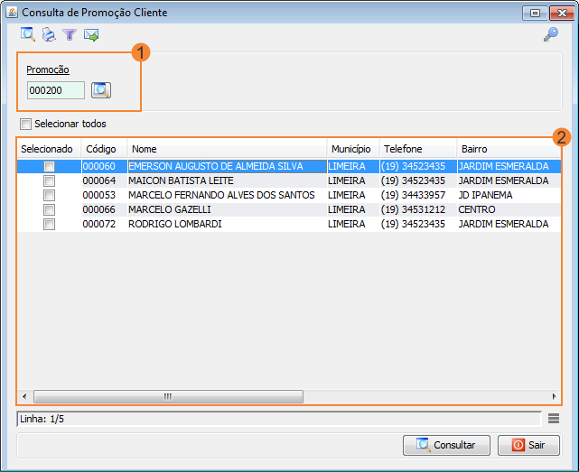Click the list options icon beside Linha status

[553, 419]
